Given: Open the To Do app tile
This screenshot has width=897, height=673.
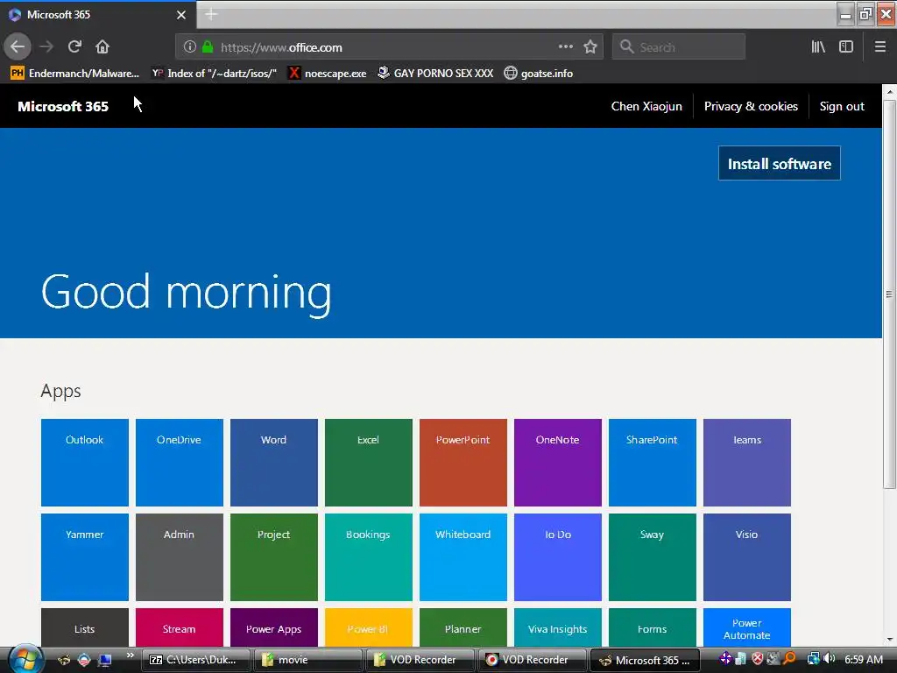Looking at the screenshot, I should [558, 556].
